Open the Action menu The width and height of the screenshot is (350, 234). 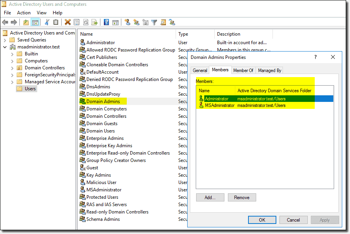click(24, 13)
